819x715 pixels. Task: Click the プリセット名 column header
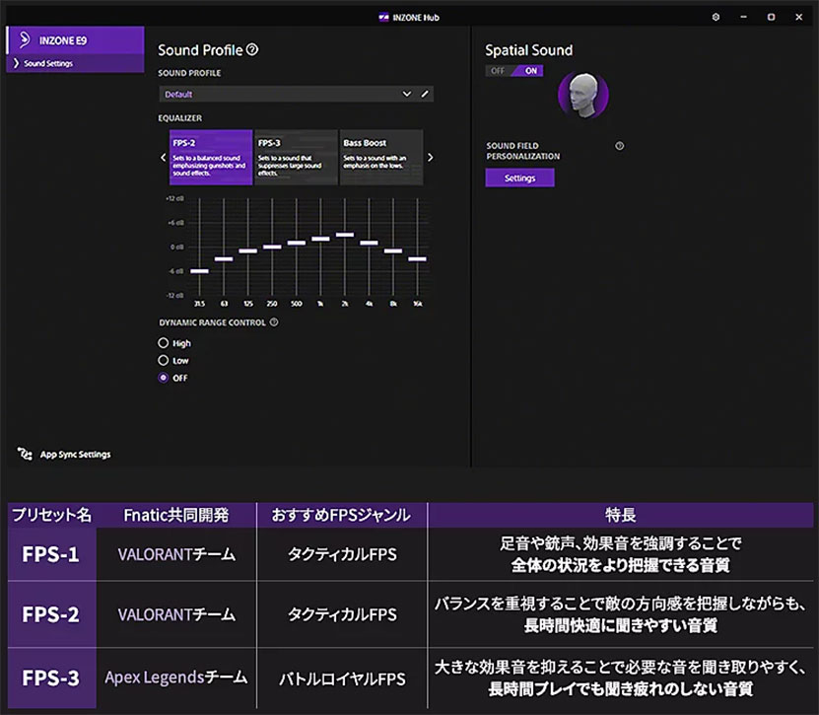pyautogui.click(x=51, y=515)
